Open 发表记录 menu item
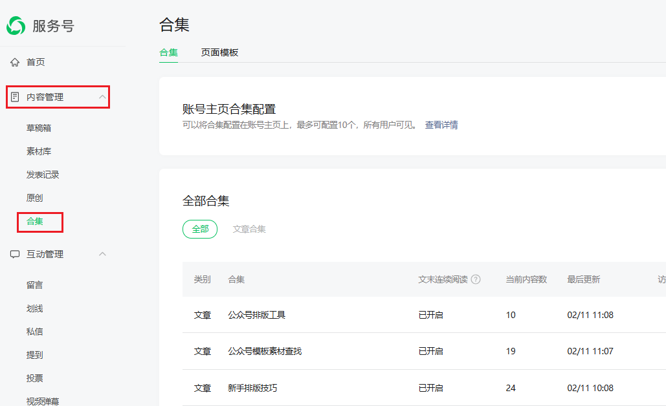 click(x=43, y=175)
